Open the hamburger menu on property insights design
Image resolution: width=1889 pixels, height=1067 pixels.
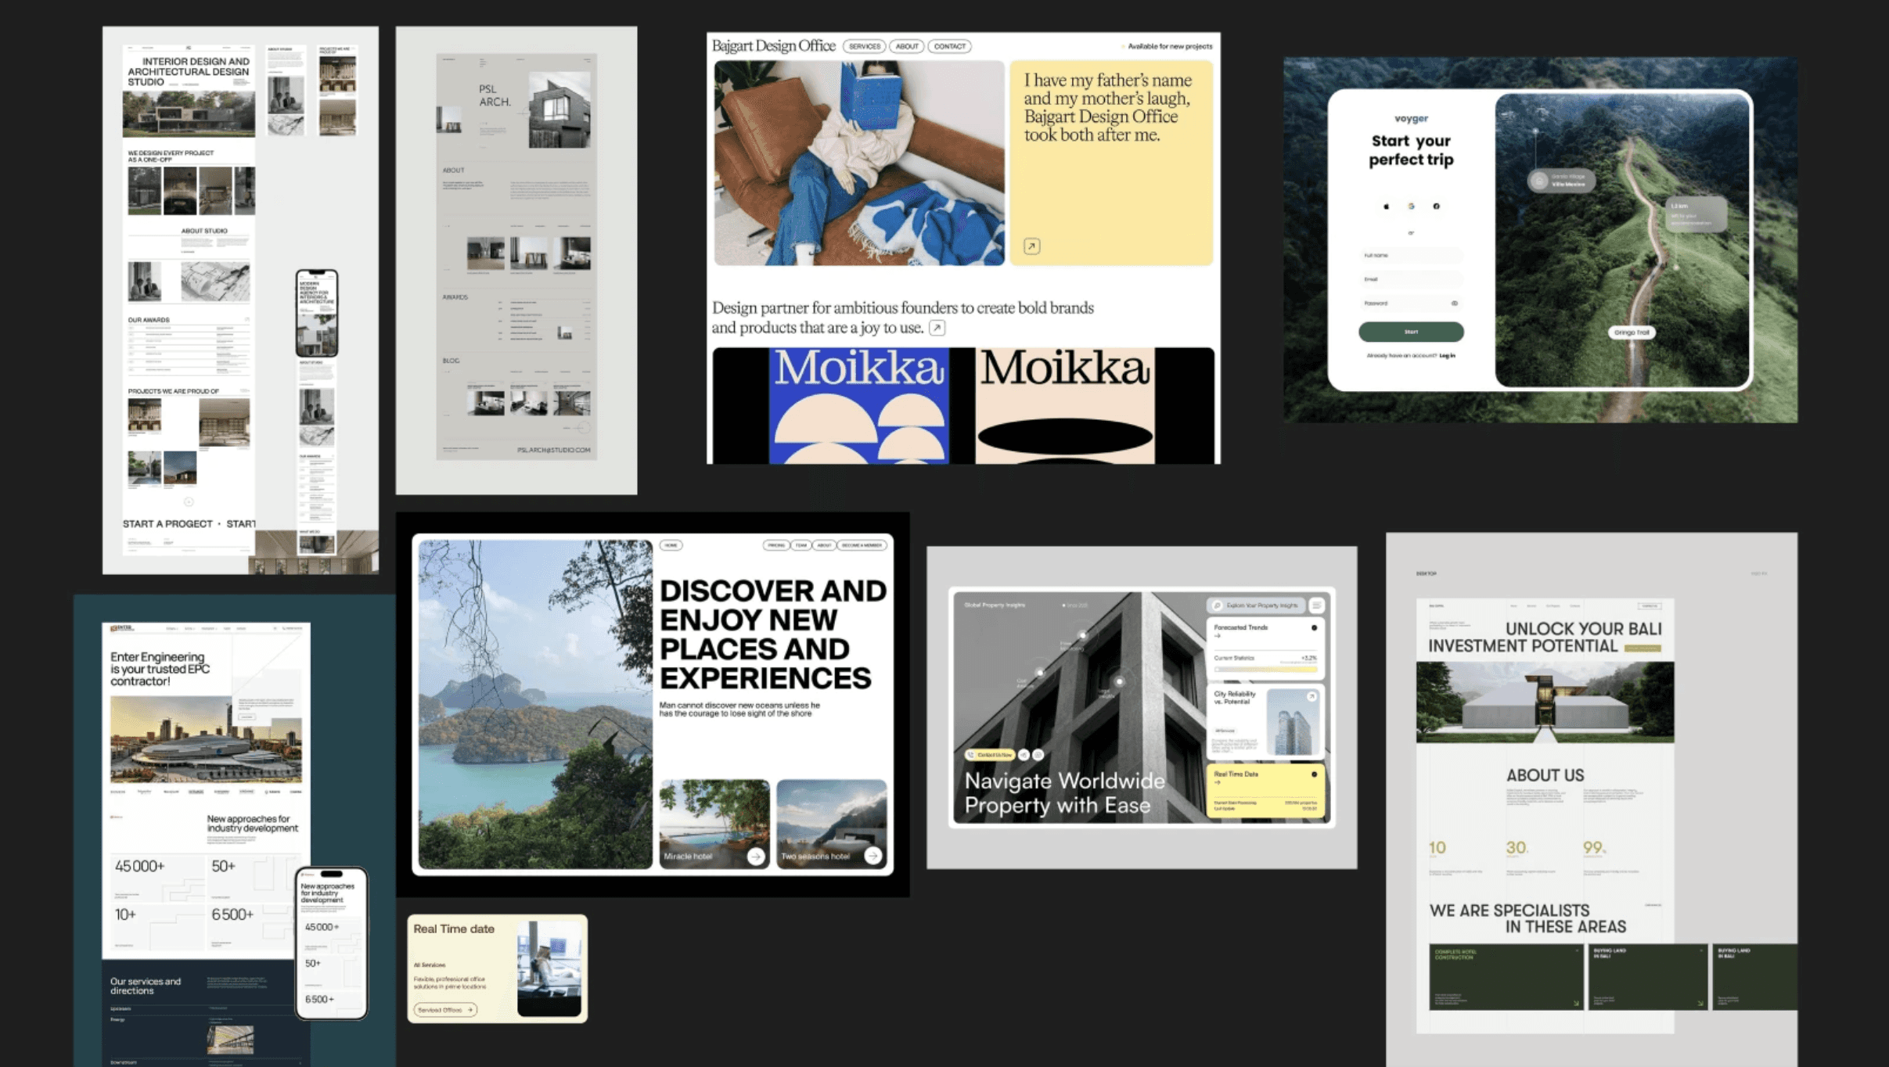[1317, 605]
